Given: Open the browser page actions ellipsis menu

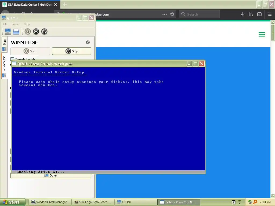Looking at the screenshot, I should [x=165, y=14].
